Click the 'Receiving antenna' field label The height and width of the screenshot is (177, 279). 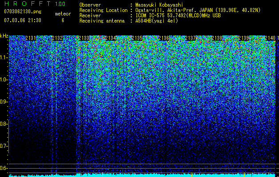[102, 21]
